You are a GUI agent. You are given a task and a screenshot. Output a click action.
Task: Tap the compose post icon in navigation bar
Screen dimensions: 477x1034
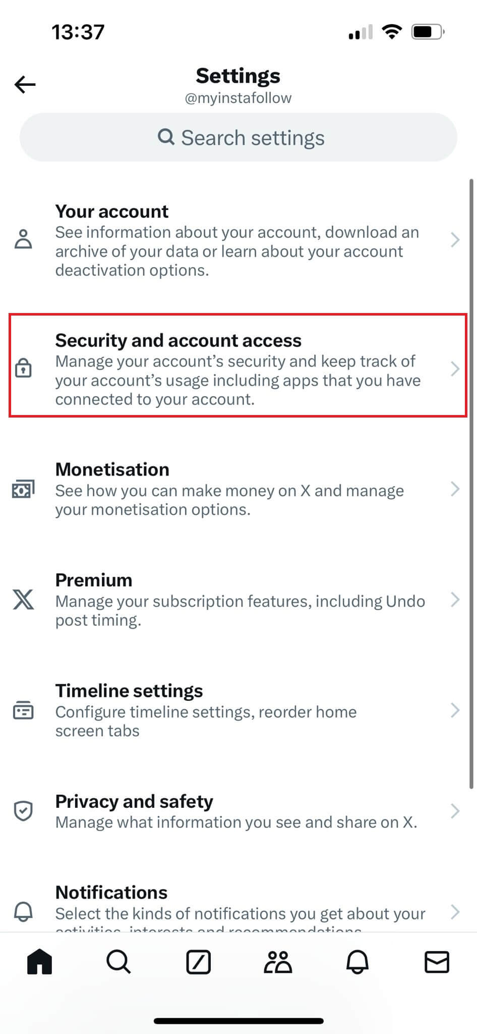pos(198,961)
